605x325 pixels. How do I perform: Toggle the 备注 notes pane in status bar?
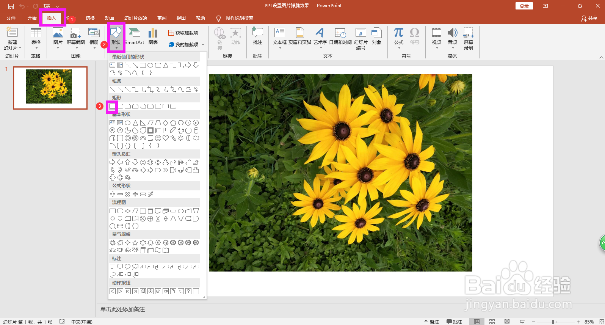point(431,322)
